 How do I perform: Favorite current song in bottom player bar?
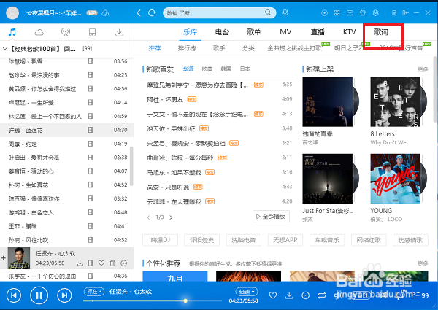click(x=273, y=295)
